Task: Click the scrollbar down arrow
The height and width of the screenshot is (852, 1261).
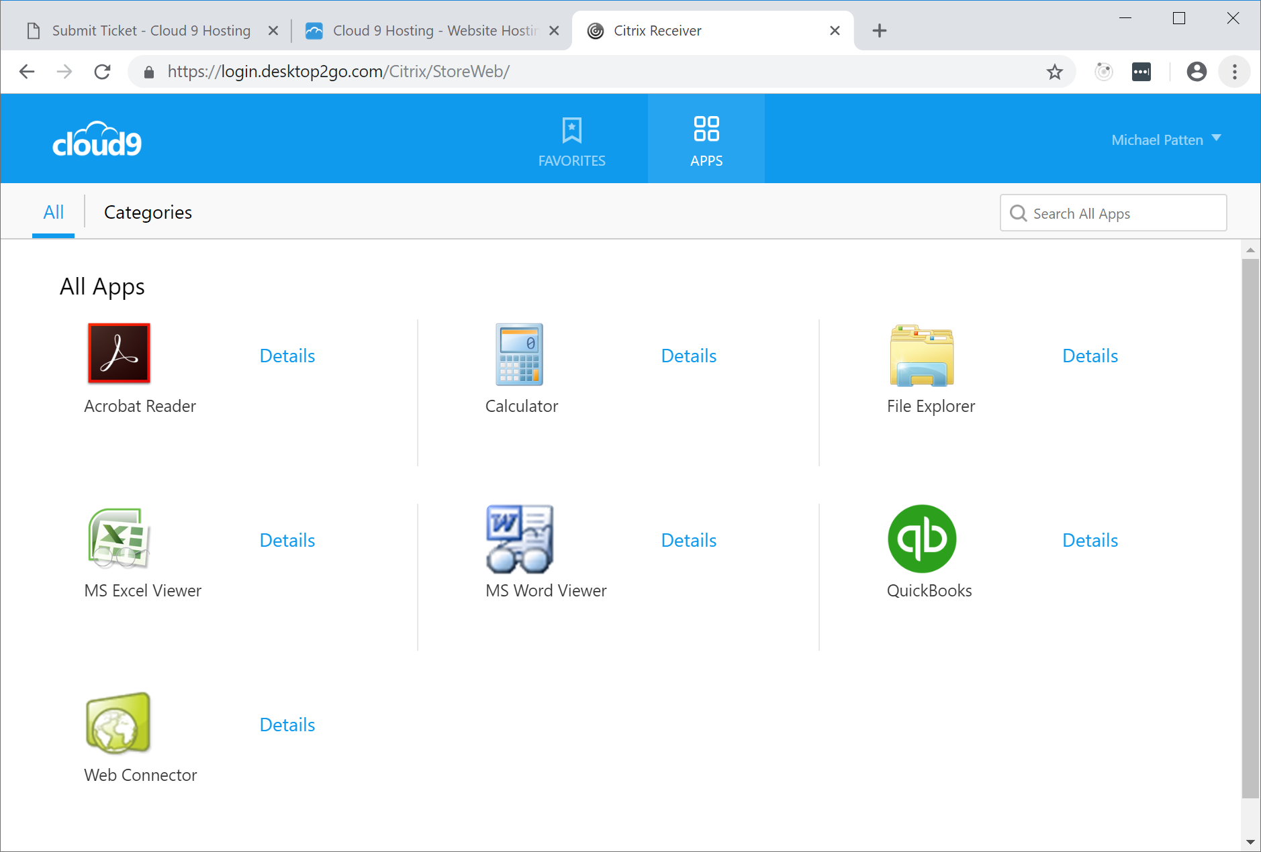Action: tap(1250, 842)
